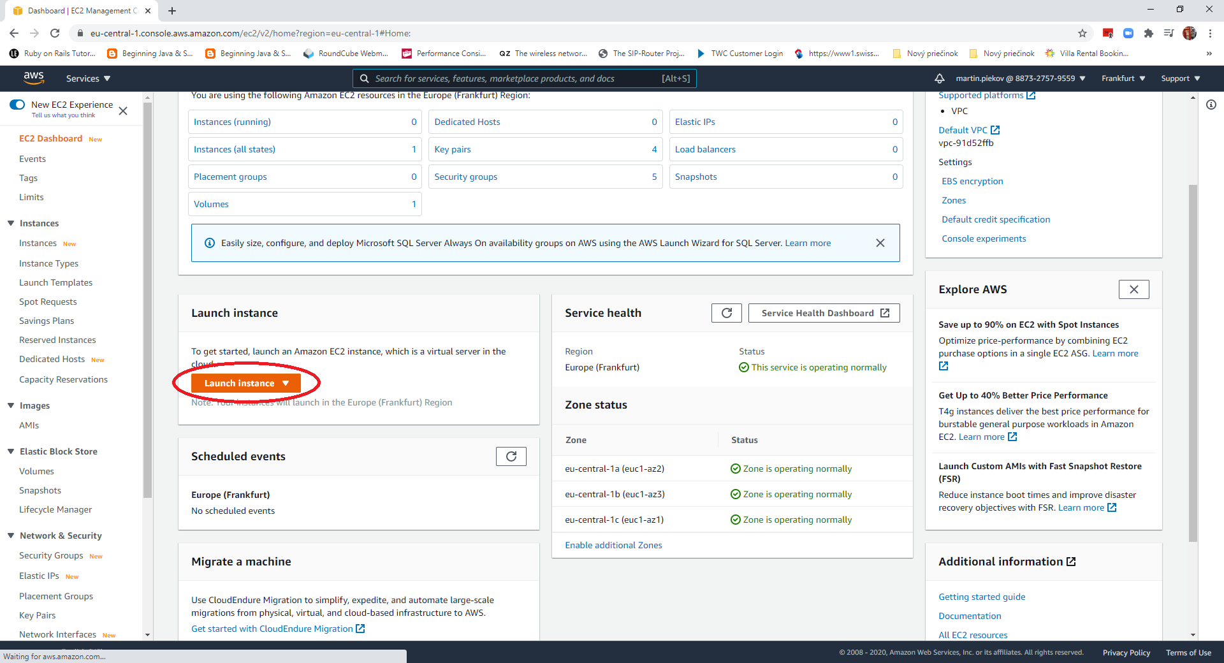
Task: Open the Services dropdown menu
Action: (88, 78)
